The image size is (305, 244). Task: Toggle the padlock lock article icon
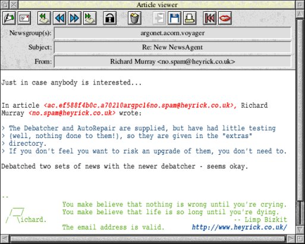tap(109, 18)
